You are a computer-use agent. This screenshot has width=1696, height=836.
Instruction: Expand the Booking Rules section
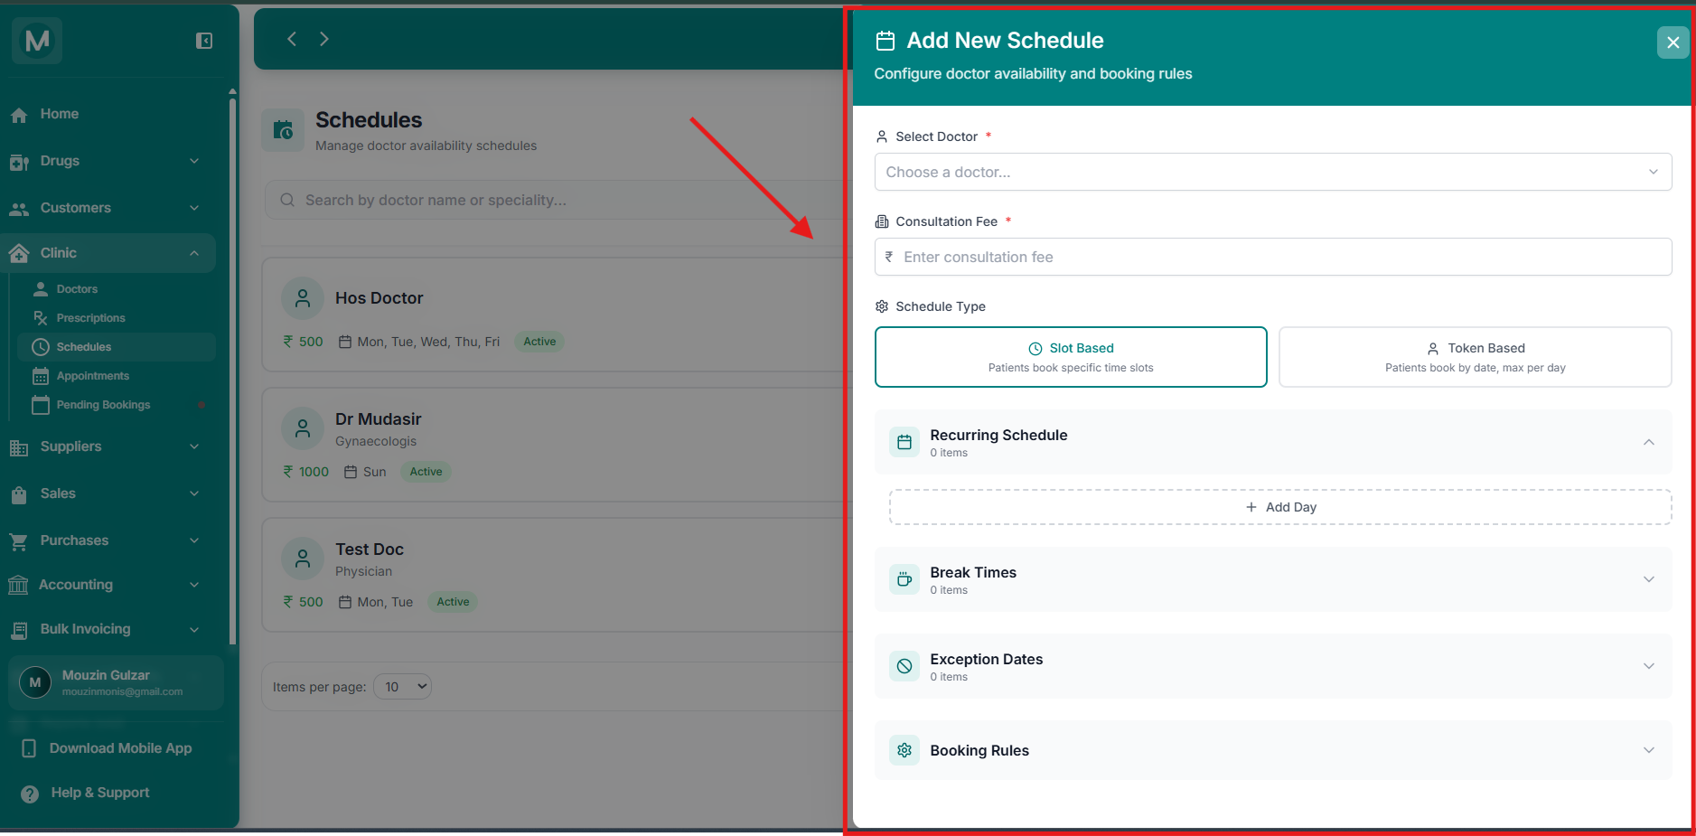(x=1649, y=750)
